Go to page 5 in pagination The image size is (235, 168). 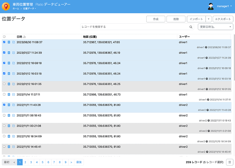(x=43, y=162)
